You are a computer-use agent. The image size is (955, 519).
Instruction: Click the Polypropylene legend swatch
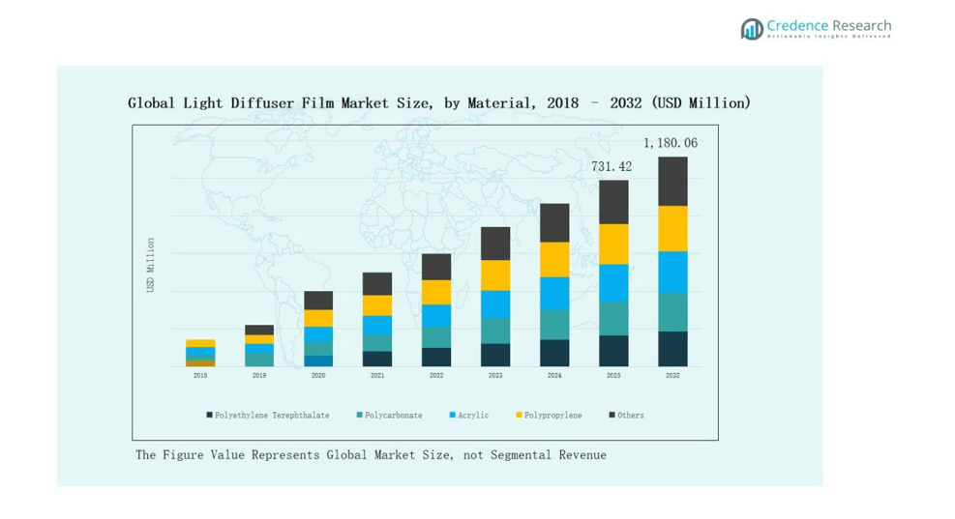pyautogui.click(x=519, y=416)
